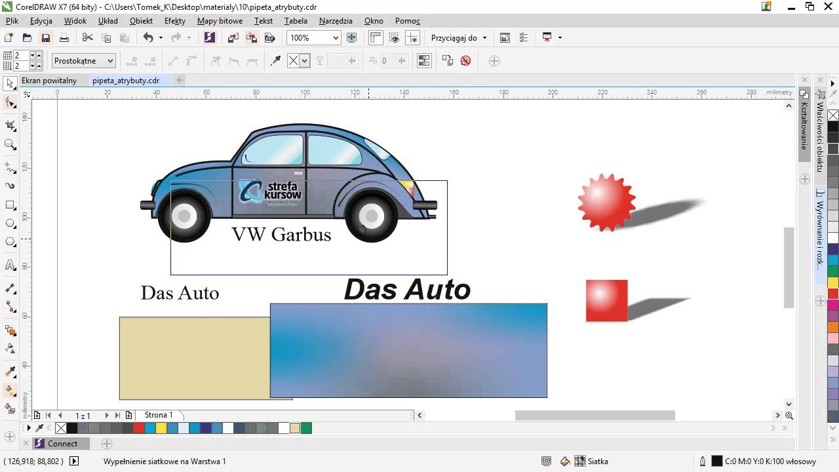Select the Parallel Dimension tool
The width and height of the screenshot is (839, 472).
click(10, 288)
